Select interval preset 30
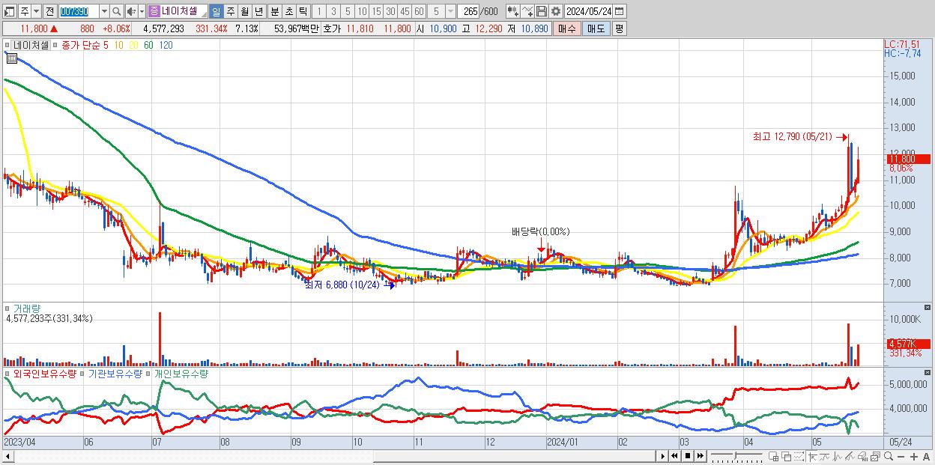This screenshot has height=465, width=935. (x=390, y=11)
